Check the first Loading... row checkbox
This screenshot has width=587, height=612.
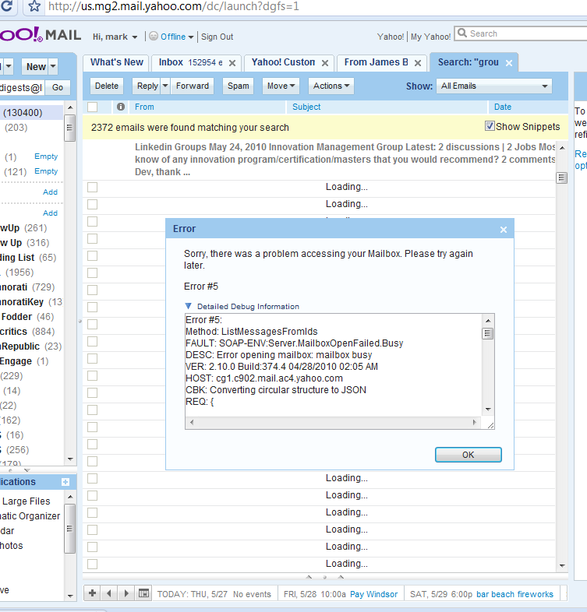point(92,188)
